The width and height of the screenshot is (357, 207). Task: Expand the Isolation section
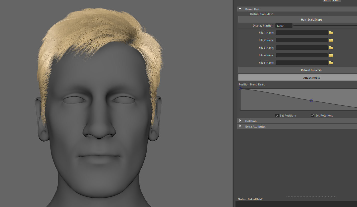(240, 121)
